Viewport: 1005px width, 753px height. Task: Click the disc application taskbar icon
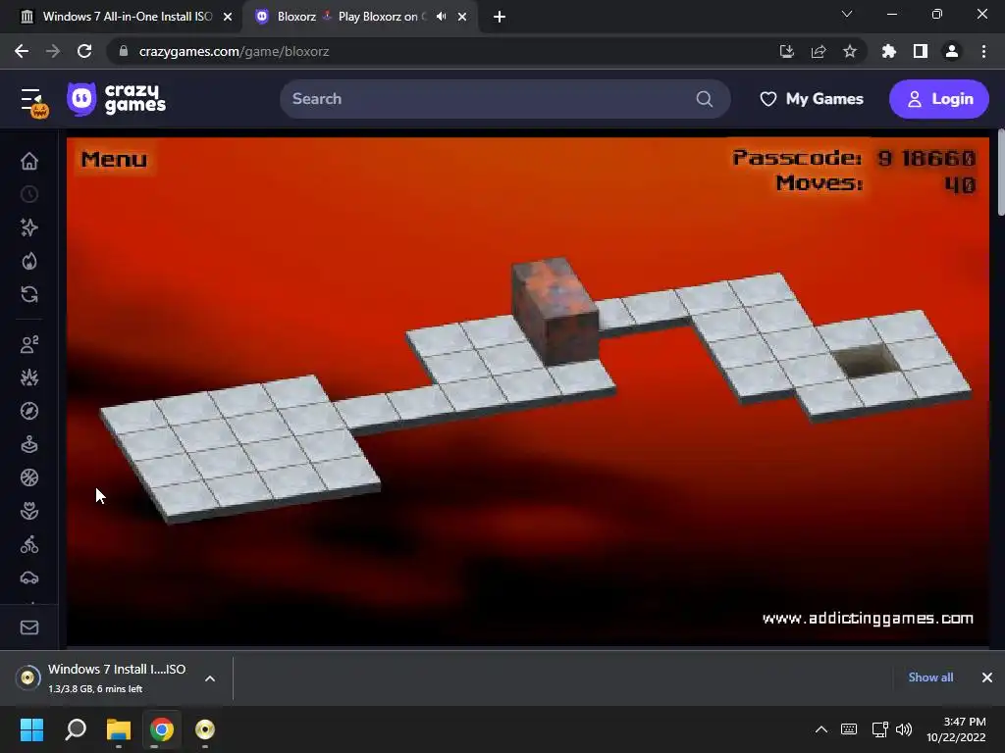coord(204,729)
